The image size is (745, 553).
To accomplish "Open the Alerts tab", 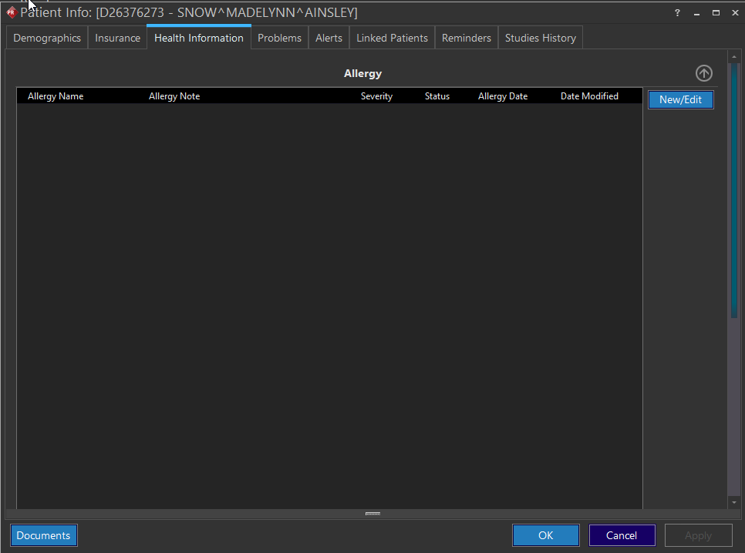I will click(x=329, y=38).
